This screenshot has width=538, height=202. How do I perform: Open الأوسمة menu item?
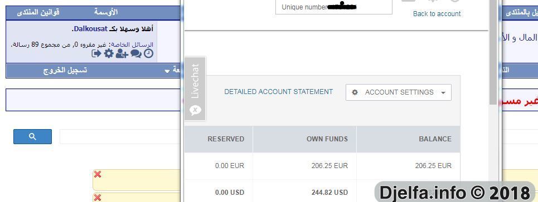click(106, 12)
